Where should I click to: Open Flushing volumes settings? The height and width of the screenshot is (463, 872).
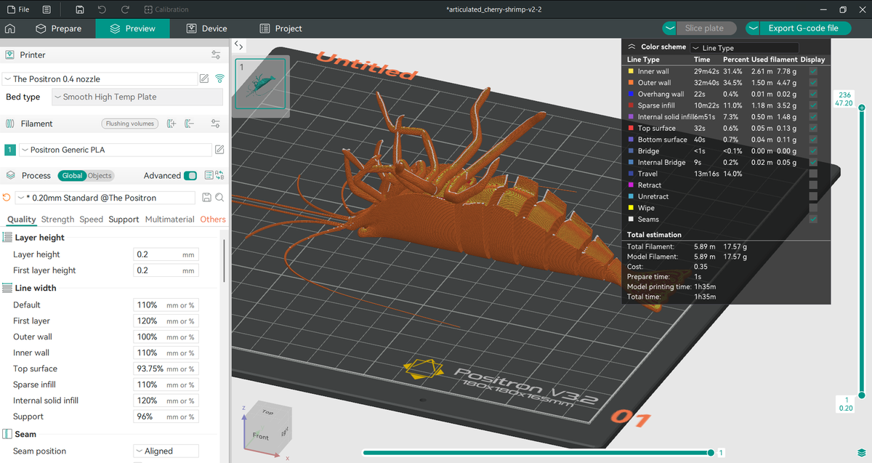click(129, 124)
